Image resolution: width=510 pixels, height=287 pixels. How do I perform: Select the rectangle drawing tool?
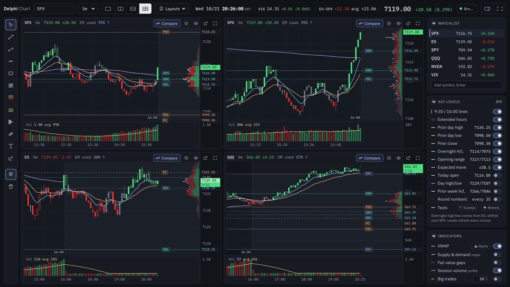11,73
